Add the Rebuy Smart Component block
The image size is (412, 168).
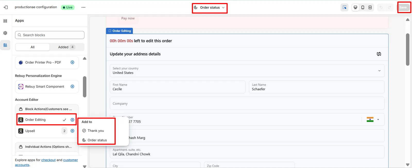tap(72, 87)
